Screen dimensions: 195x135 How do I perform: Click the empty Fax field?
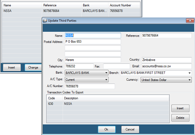pyautogui.click(x=117, y=66)
